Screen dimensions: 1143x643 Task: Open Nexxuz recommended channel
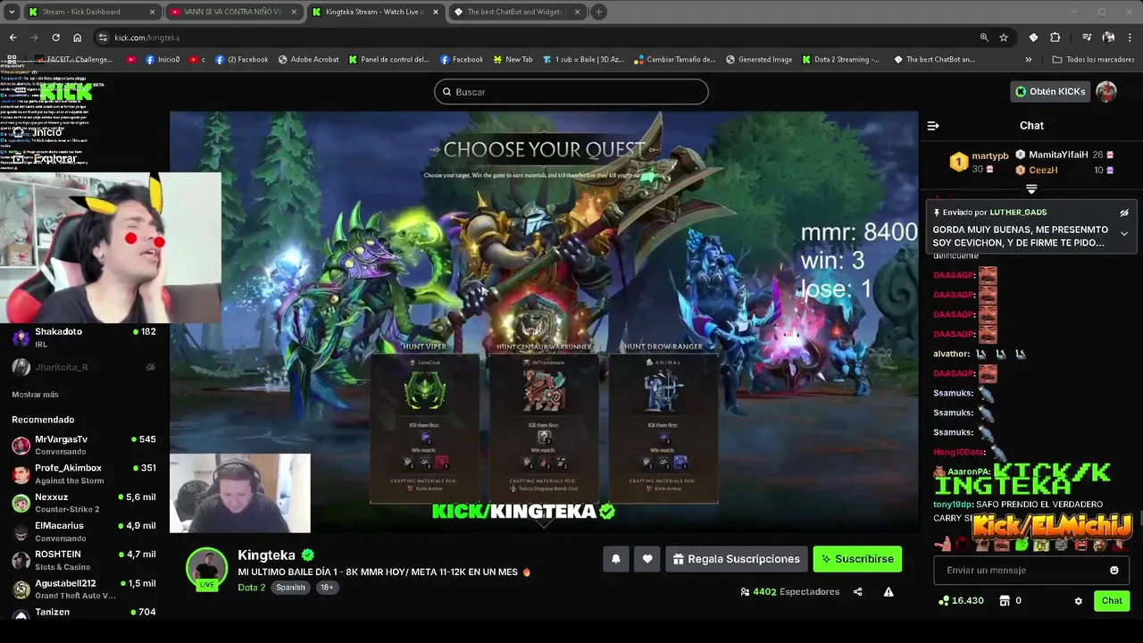click(84, 503)
